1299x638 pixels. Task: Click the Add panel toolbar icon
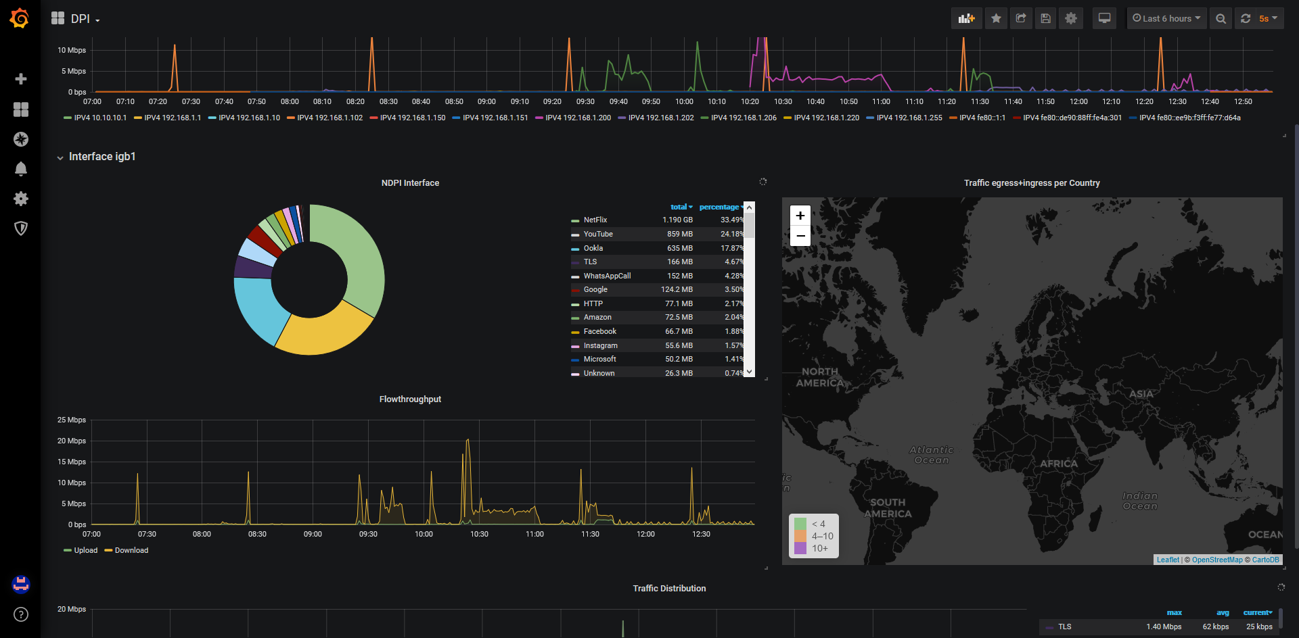966,18
